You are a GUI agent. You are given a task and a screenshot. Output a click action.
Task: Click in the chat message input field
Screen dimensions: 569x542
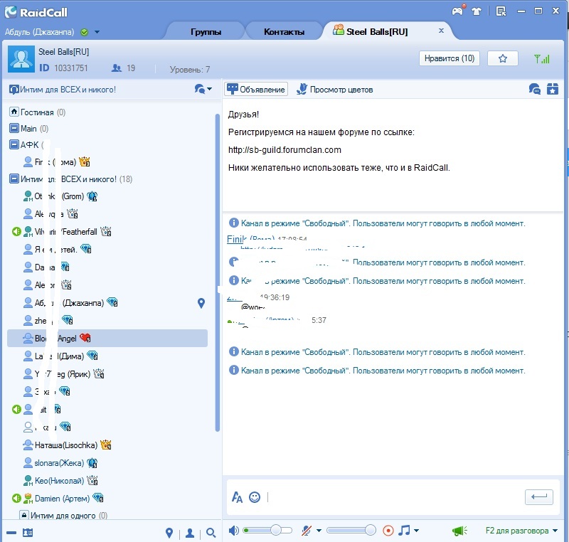point(395,497)
